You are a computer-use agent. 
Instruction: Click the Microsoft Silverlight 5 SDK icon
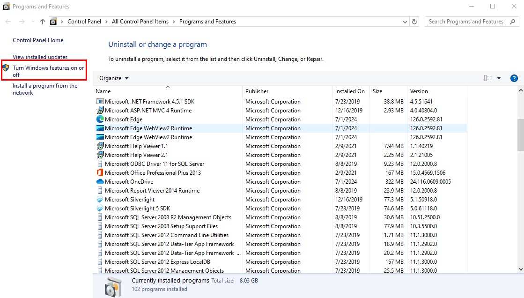tap(100, 209)
